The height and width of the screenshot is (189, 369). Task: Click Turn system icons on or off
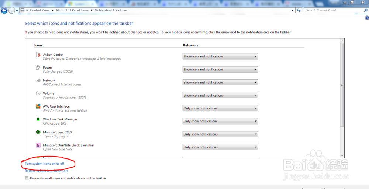(45, 164)
